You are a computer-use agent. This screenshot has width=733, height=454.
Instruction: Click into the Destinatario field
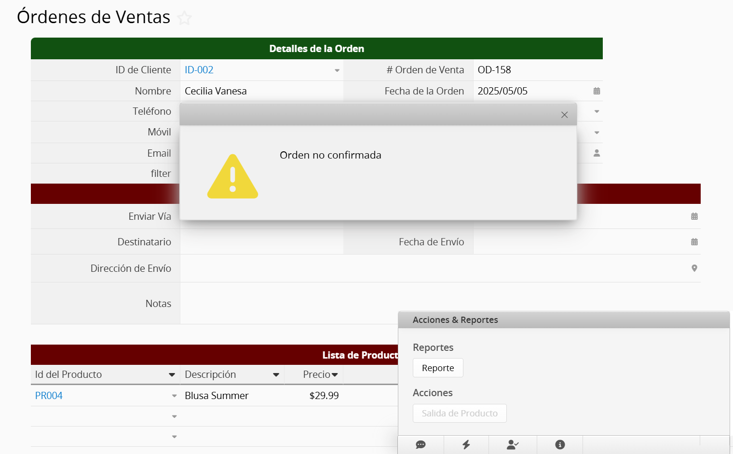tap(261, 242)
